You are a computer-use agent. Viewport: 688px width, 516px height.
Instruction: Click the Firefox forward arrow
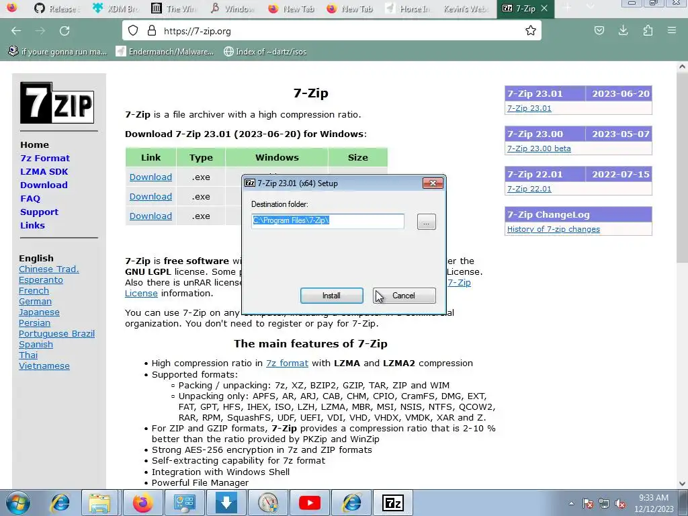(x=40, y=31)
